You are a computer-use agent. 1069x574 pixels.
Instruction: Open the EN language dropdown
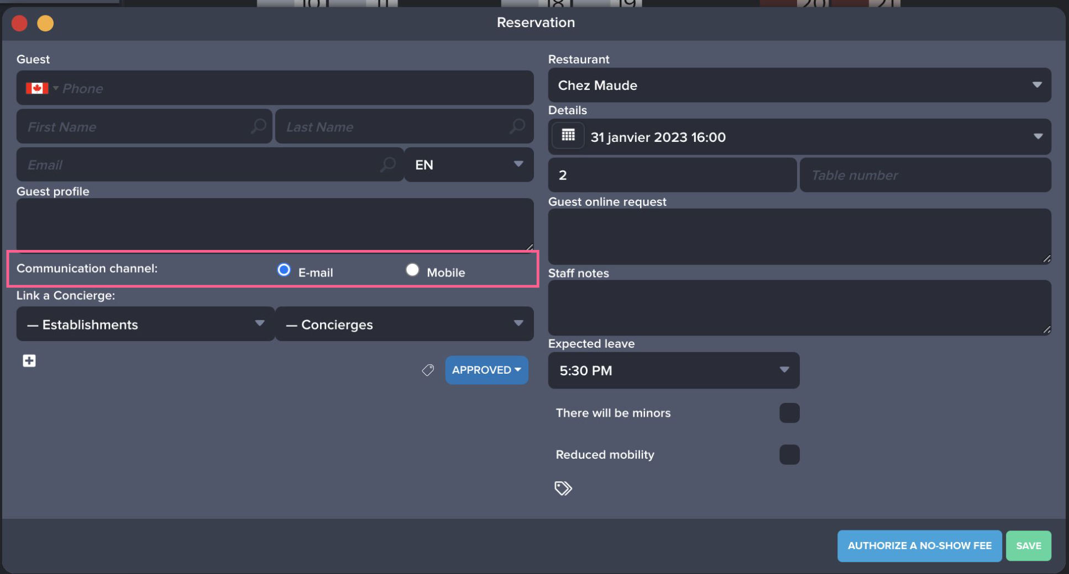tap(469, 164)
